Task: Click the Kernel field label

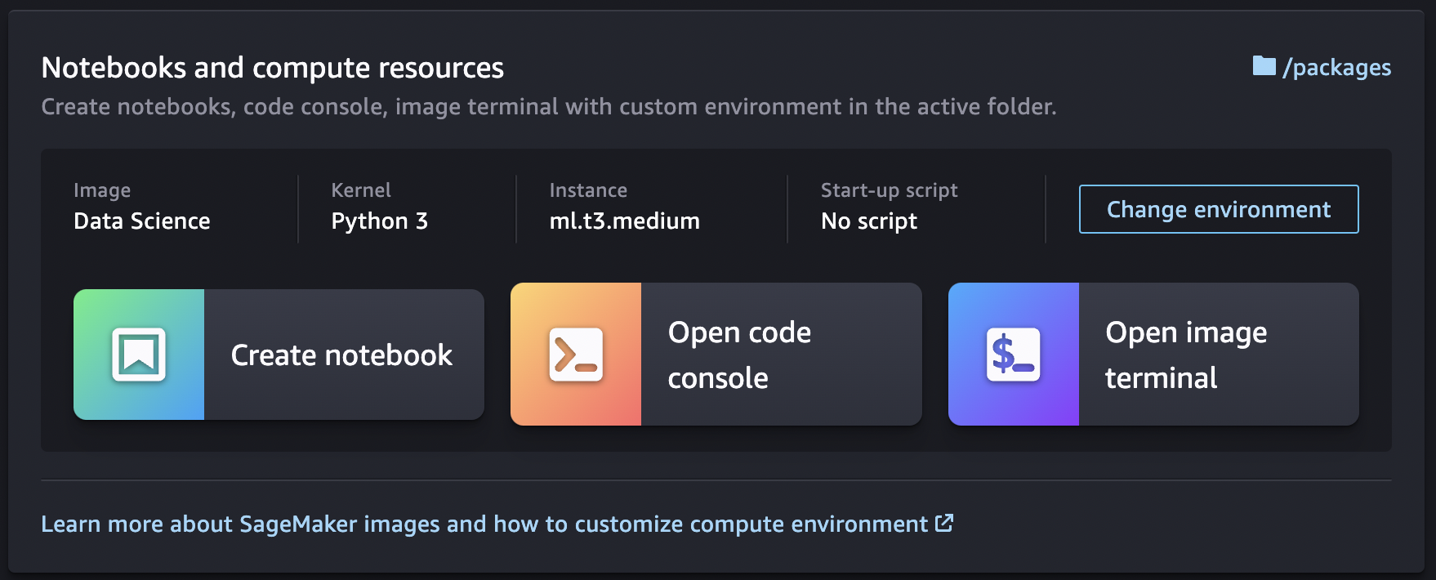Action: [x=361, y=190]
